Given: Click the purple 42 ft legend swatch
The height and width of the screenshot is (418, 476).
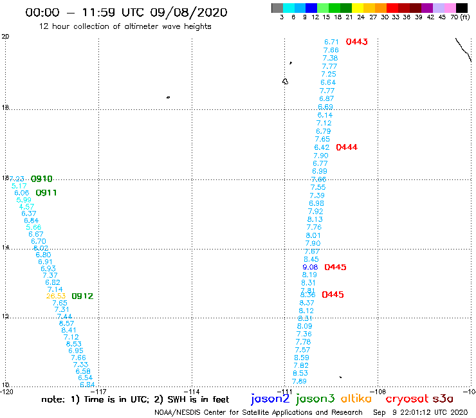Looking at the screenshot, I should (x=427, y=8).
